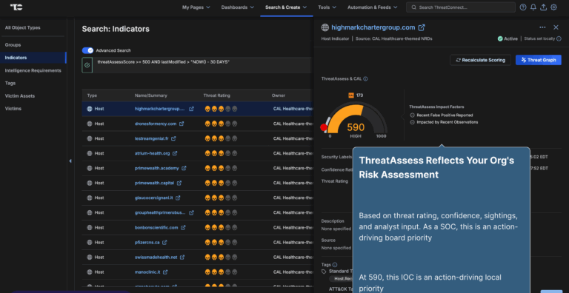This screenshot has height=293, width=569.
Task: Select Indicators in the sidebar
Action: click(33, 58)
